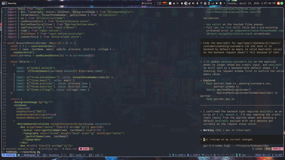
Task: Click 'components/router/StackHeader.tsx' path in output
Action: (259, 31)
